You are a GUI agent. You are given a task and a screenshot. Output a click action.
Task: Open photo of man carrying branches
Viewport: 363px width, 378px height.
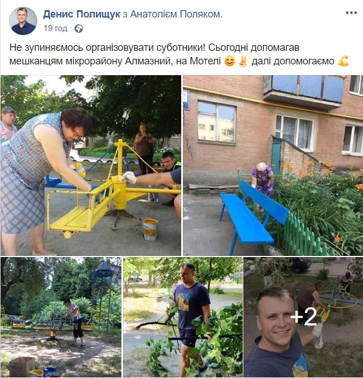tap(183, 317)
